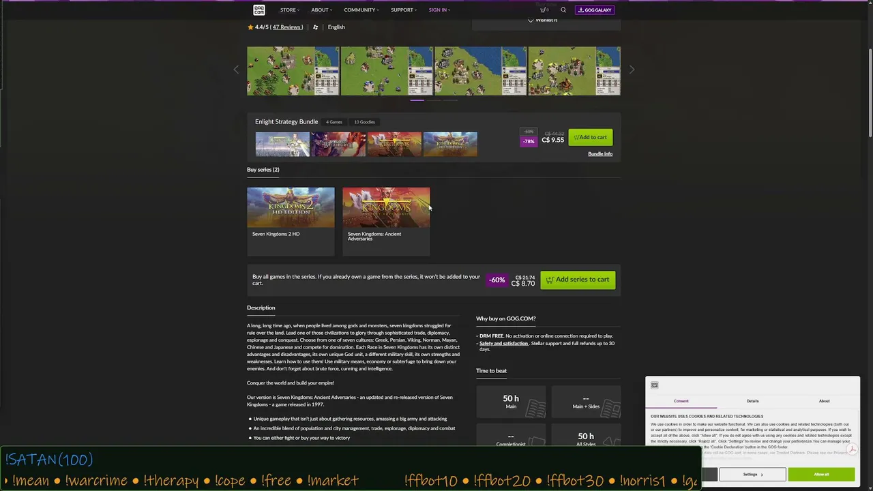Show the next screenshots with right arrow
Image resolution: width=873 pixels, height=491 pixels.
click(x=632, y=70)
